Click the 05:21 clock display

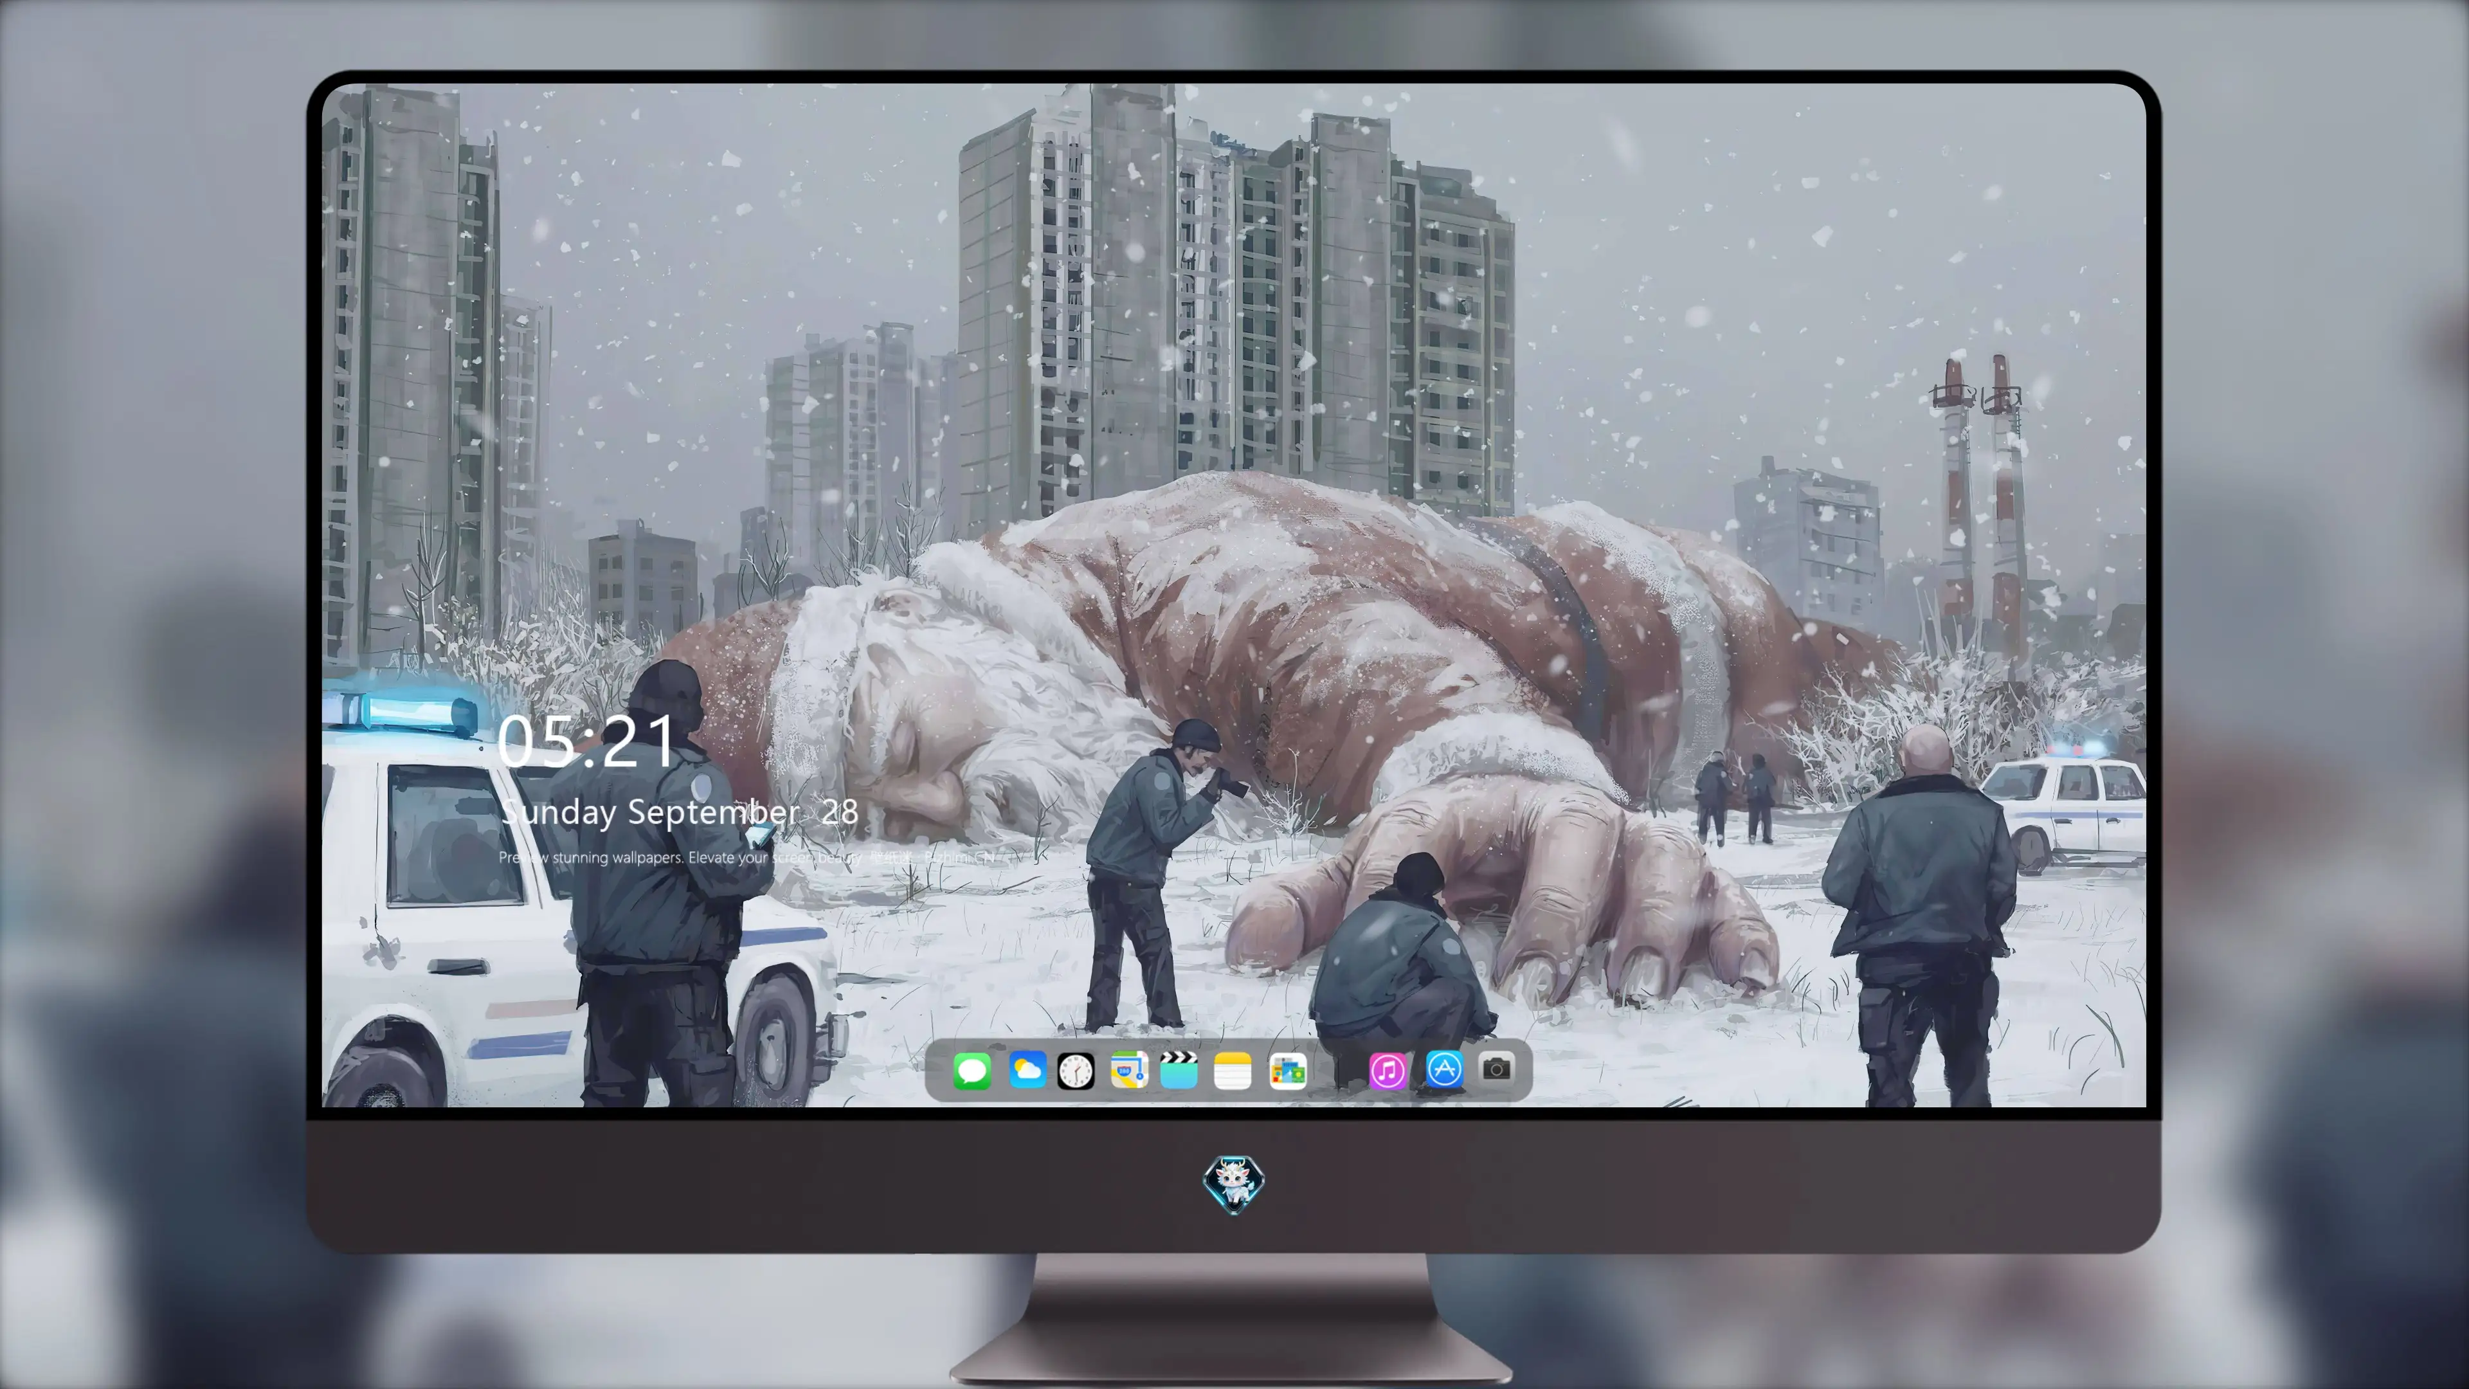(x=586, y=741)
